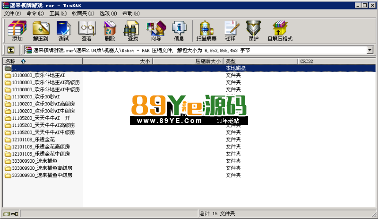This screenshot has width=378, height=219.
Task: Close the WinRAR window
Action: tap(372, 5)
